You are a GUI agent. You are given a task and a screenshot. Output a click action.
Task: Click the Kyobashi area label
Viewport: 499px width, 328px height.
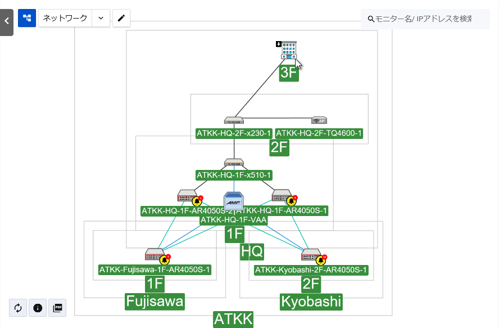click(x=311, y=302)
